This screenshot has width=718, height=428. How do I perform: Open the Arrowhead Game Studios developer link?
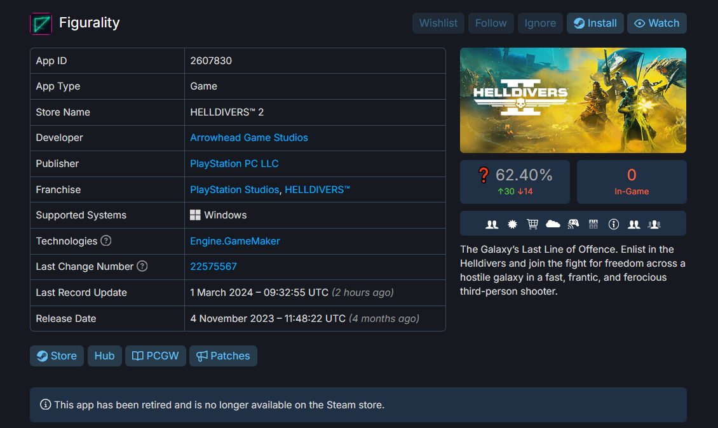click(249, 138)
